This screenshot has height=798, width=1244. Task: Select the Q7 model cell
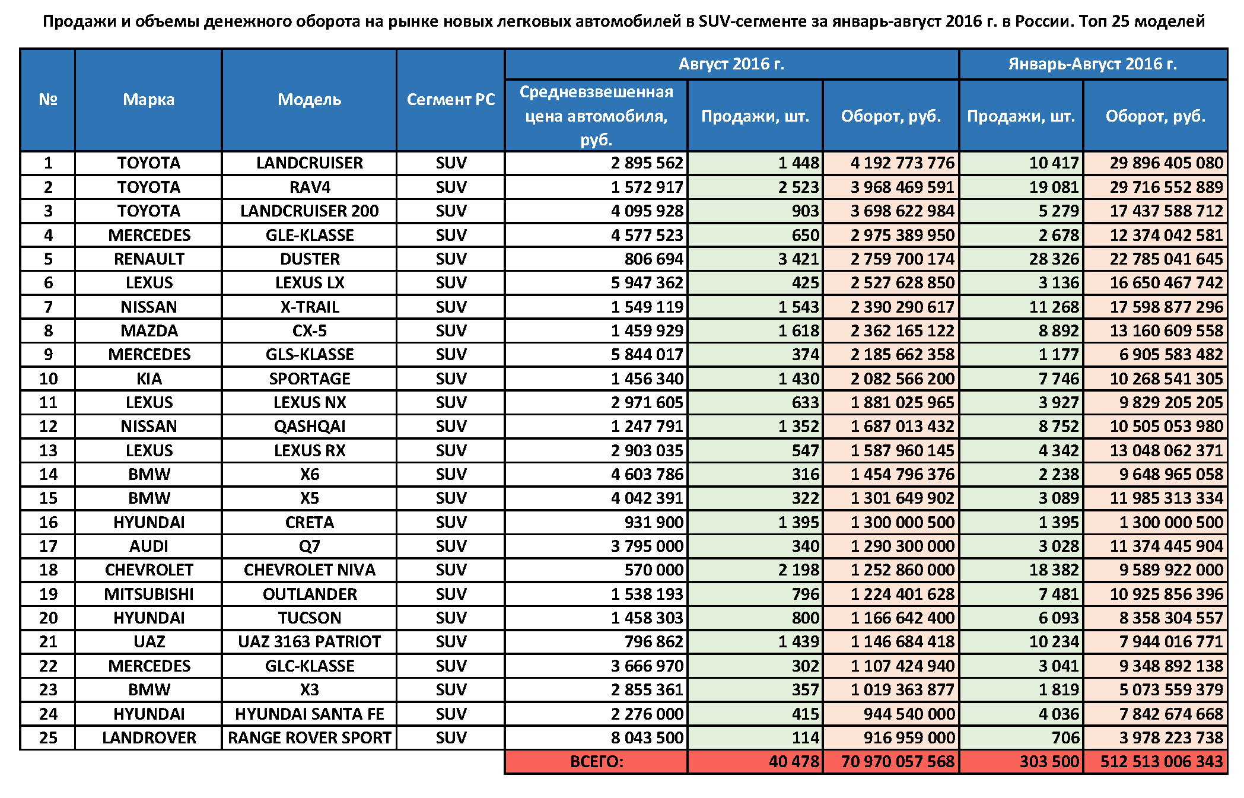tap(309, 546)
